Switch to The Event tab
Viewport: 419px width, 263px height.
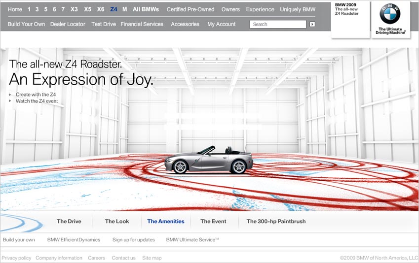(x=213, y=221)
